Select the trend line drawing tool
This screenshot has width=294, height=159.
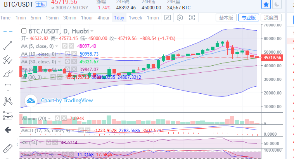(8, 45)
